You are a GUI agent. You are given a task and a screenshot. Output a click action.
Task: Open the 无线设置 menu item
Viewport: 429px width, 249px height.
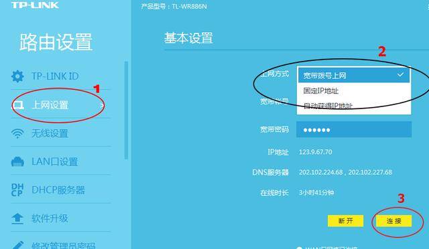tap(61, 133)
